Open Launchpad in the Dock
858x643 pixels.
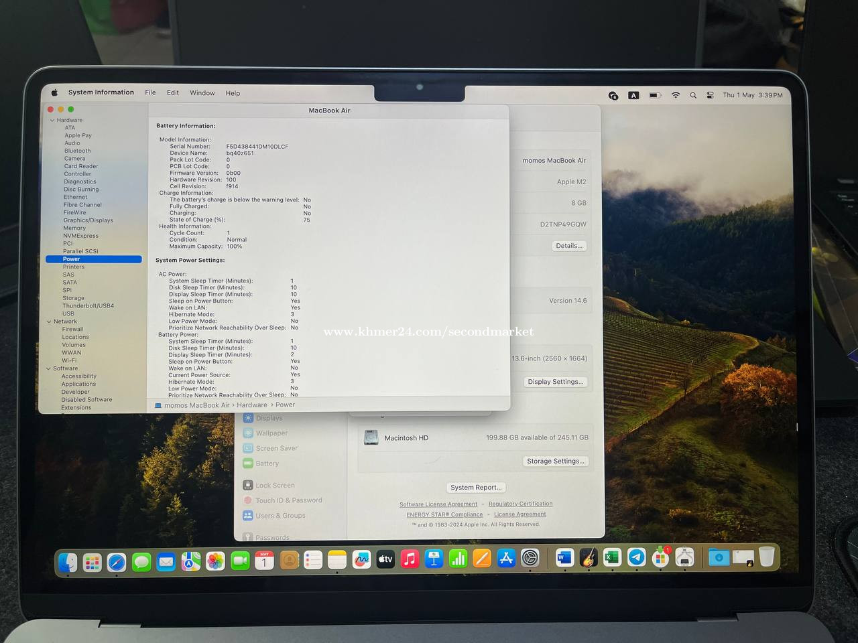coord(92,562)
